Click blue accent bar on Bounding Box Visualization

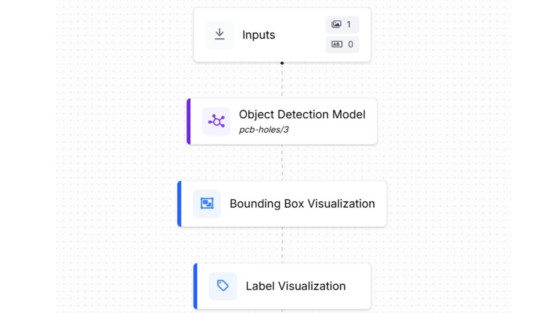pyautogui.click(x=179, y=204)
